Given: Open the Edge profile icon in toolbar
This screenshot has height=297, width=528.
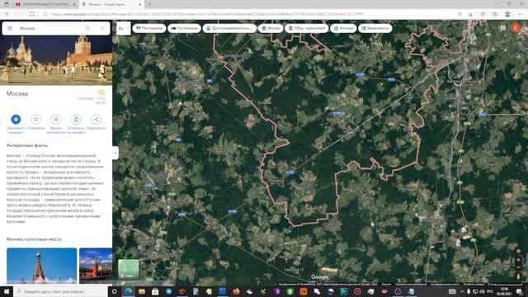Looking at the screenshot, I should (x=507, y=14).
